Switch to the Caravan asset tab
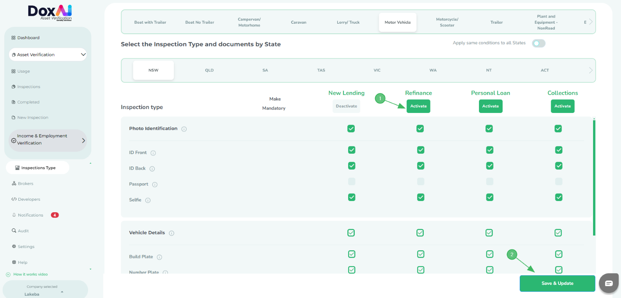Image resolution: width=621 pixels, height=298 pixels. tap(298, 23)
